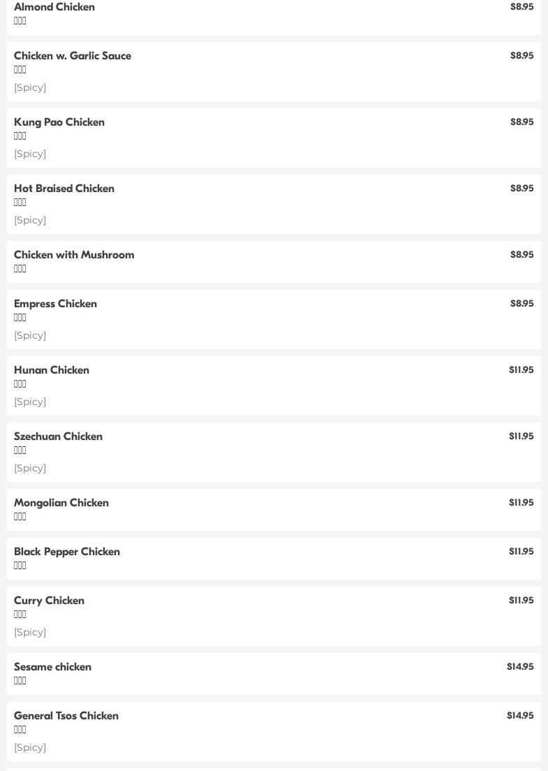The height and width of the screenshot is (771, 548).
Task: Click the $14.95 price of Sesame chicken
Action: (520, 667)
